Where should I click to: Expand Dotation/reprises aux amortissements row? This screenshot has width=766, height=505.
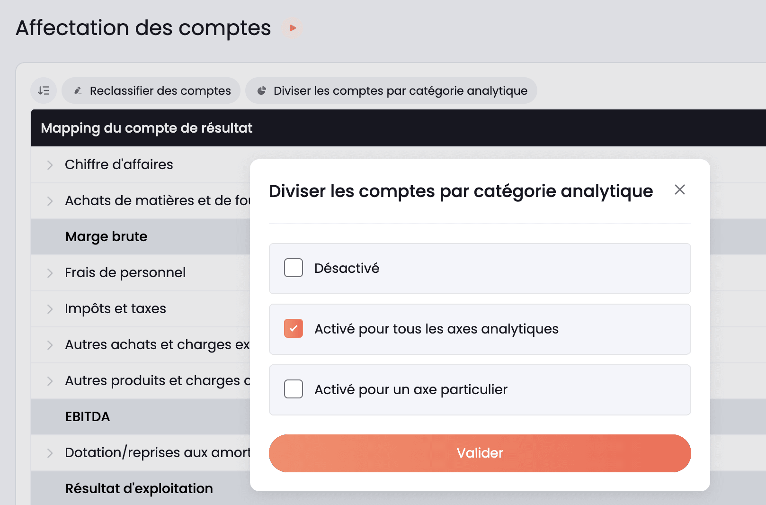pos(50,453)
